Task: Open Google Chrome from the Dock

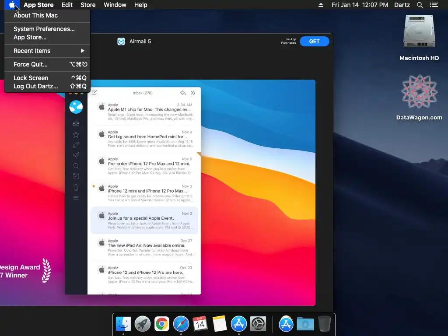Action: (162, 324)
